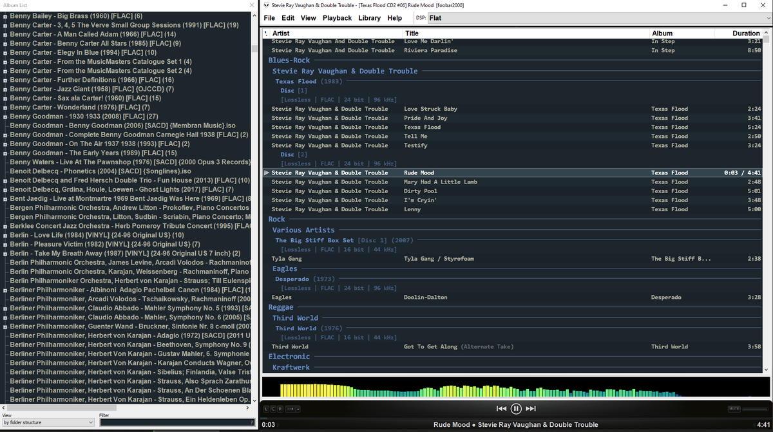This screenshot has width=773, height=432.
Task: Open the DSP preset dropdown showing Flat
Action: [x=598, y=18]
